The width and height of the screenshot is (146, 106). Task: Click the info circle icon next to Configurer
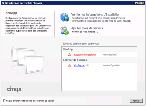87,65
